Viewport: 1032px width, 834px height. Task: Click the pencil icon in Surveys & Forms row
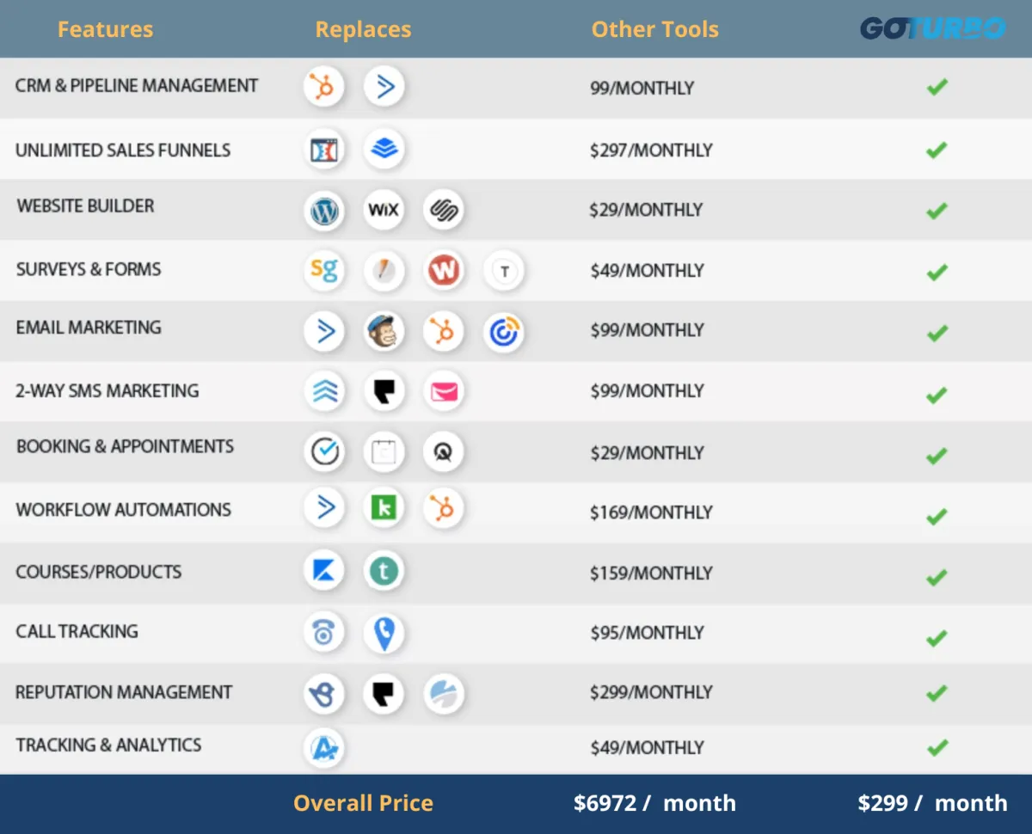(384, 271)
